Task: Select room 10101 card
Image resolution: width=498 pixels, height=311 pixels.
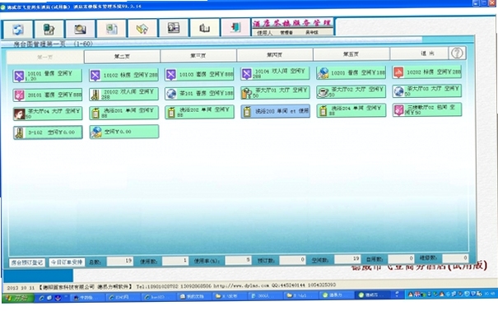Action: pos(47,76)
